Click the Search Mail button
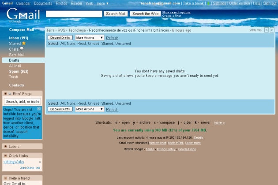This screenshot has width=278, height=185. tap(116, 14)
